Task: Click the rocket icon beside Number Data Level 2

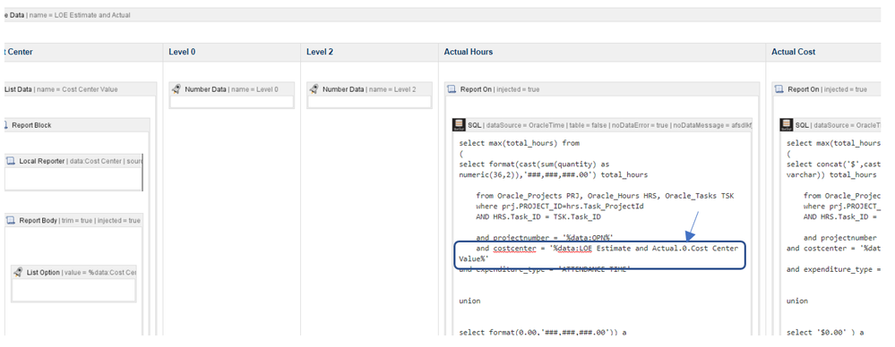Action: pyautogui.click(x=314, y=89)
